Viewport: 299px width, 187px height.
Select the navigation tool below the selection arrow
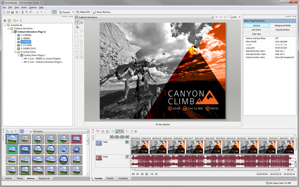point(77,27)
